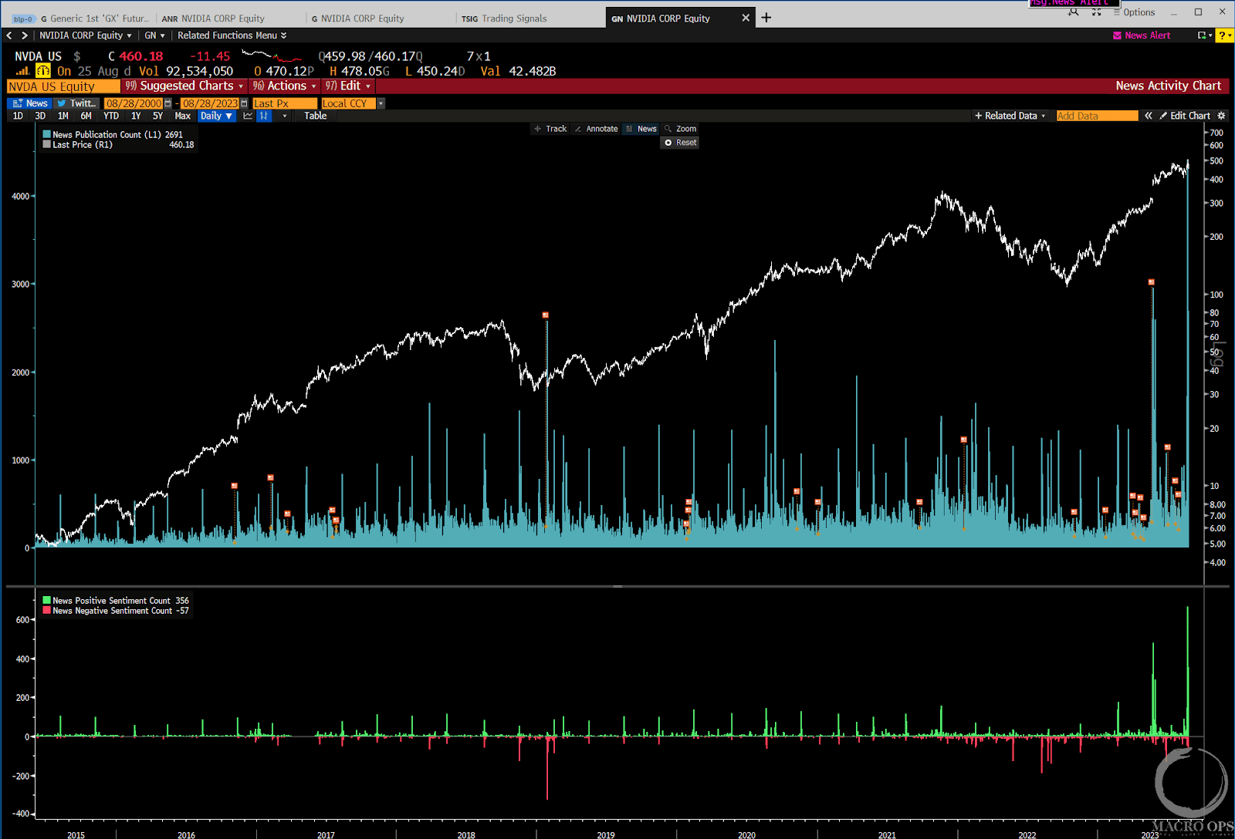Switch to line chart type icon
The image size is (1235, 839).
(x=248, y=116)
